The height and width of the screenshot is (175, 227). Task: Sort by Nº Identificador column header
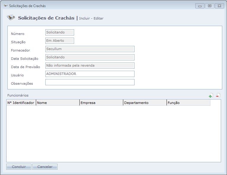[21, 103]
